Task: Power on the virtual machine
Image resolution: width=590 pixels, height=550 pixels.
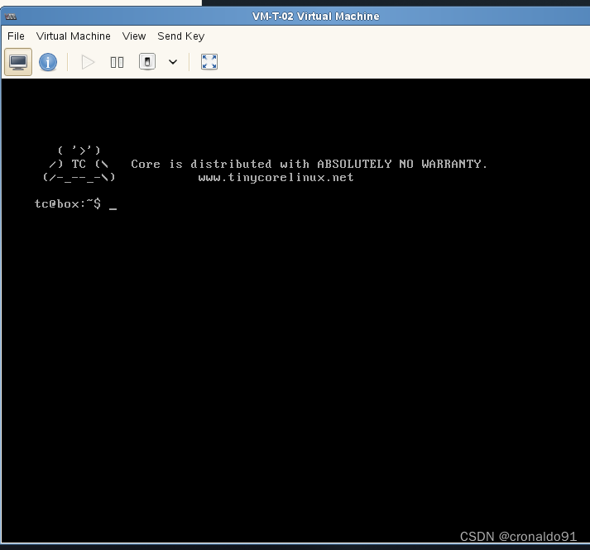Action: [x=88, y=62]
